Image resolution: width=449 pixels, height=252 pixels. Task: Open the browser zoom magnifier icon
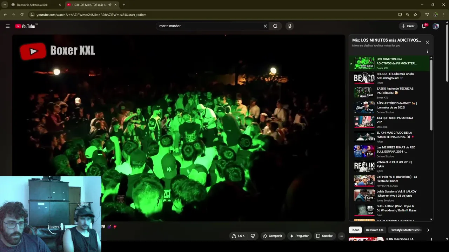click(408, 15)
